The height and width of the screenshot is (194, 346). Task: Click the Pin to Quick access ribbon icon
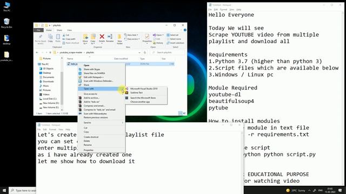pos(41,39)
